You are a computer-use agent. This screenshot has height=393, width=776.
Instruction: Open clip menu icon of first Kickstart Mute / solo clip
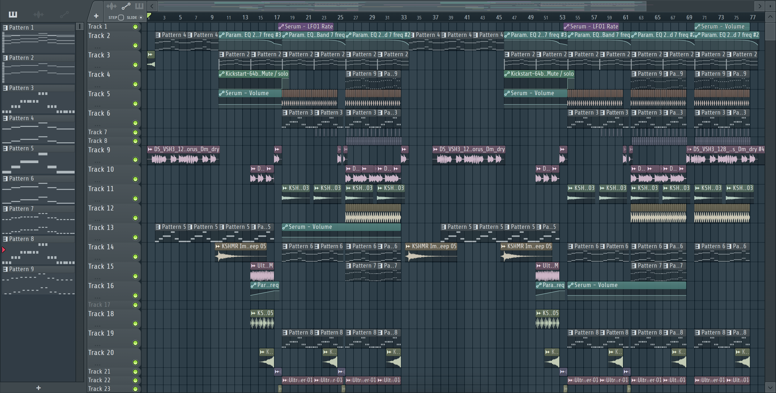(222, 74)
